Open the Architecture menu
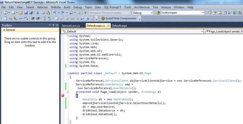Viewport: 243px width, 124px height. point(142,7)
